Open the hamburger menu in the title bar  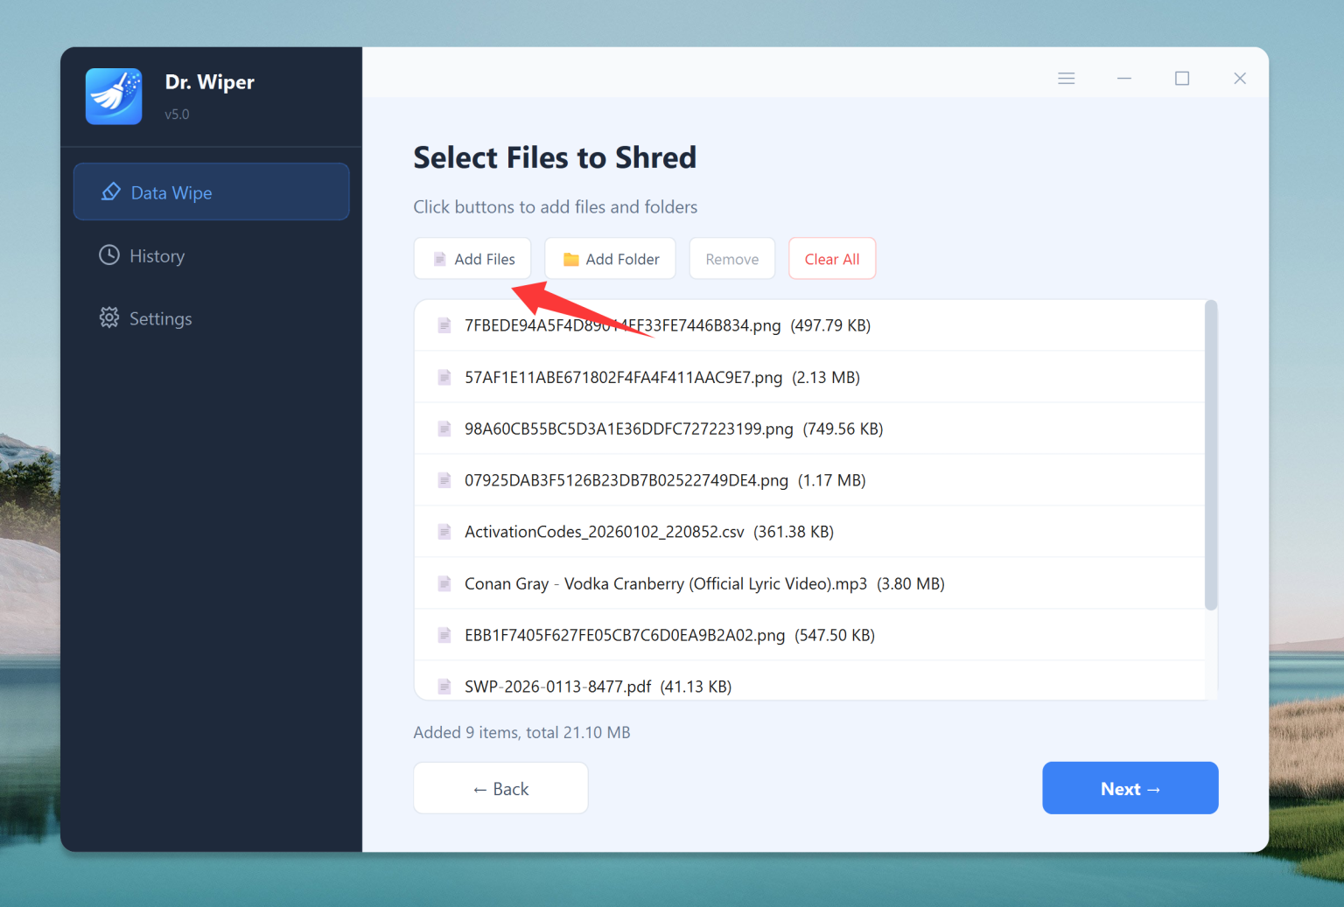(1066, 78)
